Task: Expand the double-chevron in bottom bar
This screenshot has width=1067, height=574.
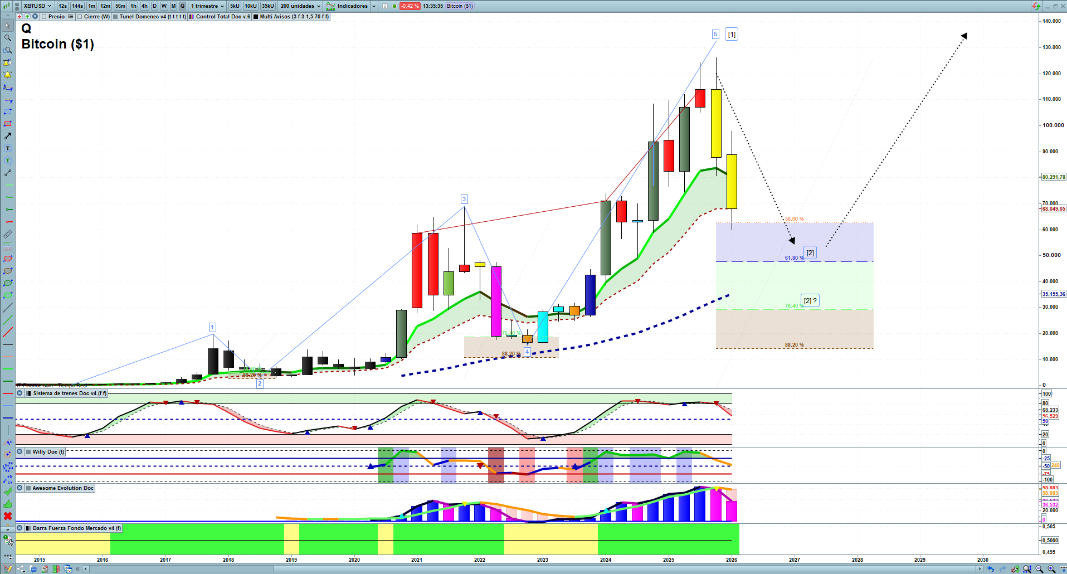Action: [78, 569]
